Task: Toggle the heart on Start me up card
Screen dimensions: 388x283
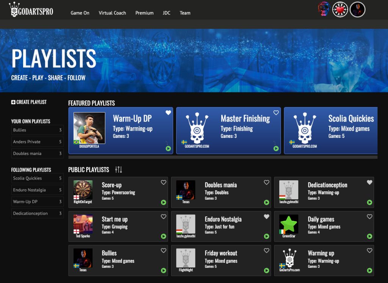Action: tap(164, 216)
